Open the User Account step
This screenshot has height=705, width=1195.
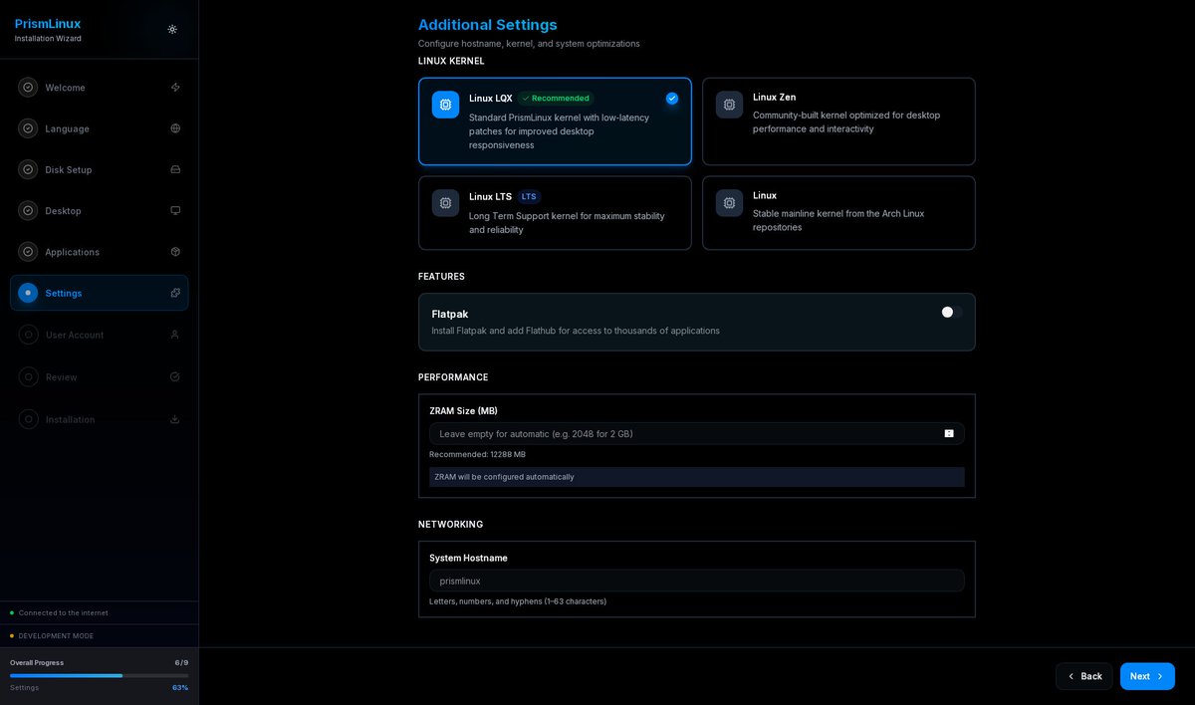(99, 335)
